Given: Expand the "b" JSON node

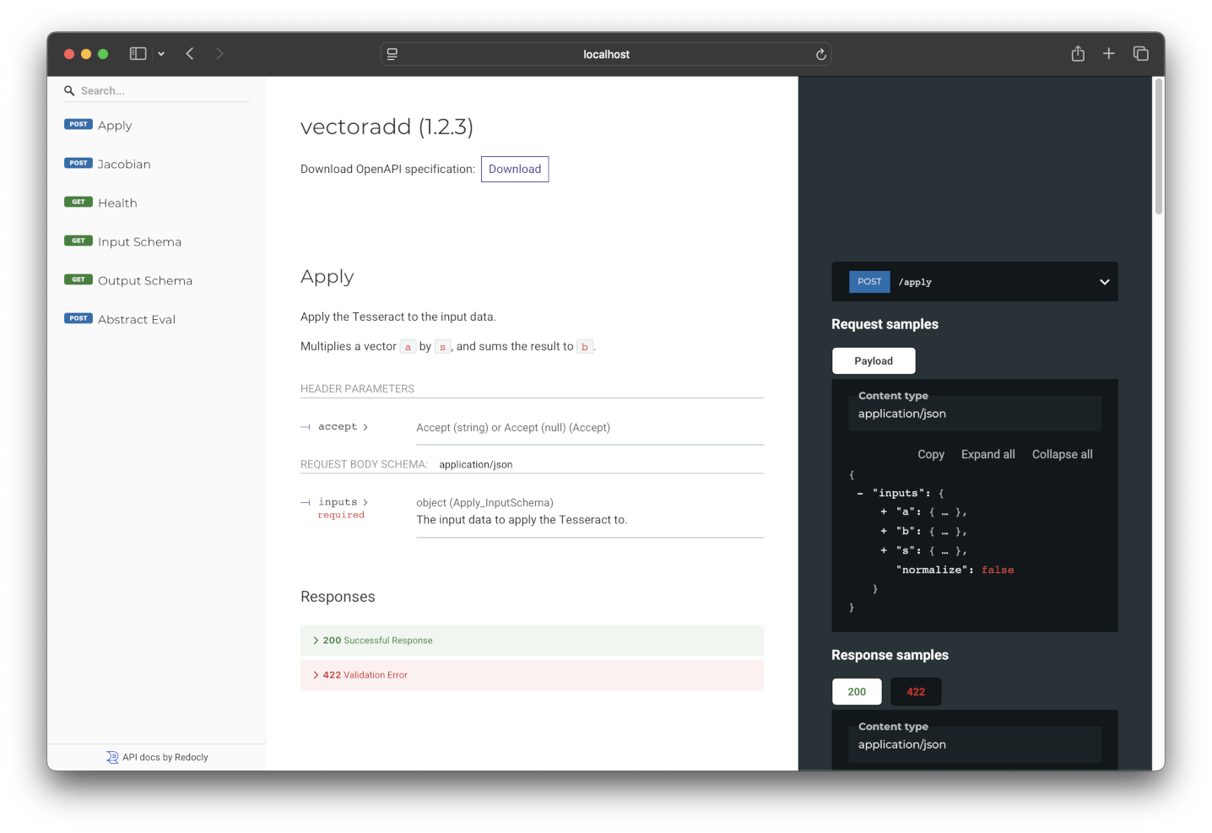Looking at the screenshot, I should click(x=884, y=532).
